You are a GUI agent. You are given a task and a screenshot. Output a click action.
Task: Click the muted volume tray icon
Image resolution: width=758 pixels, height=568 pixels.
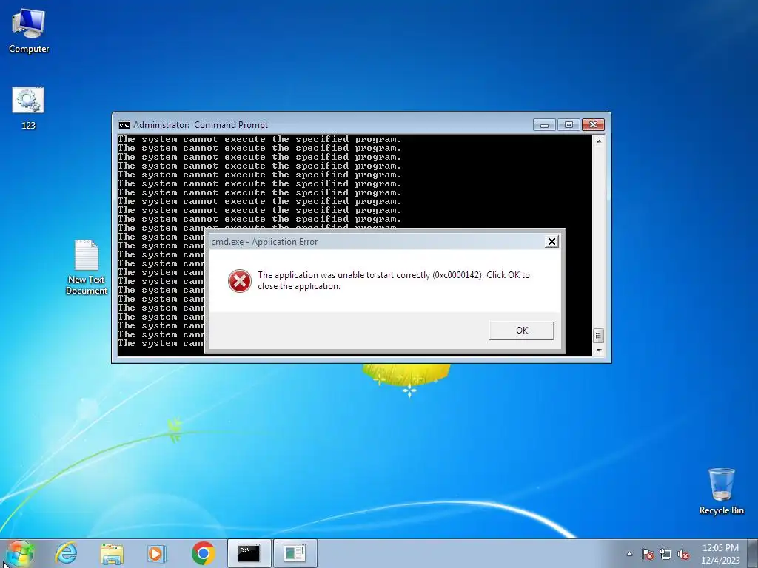tap(683, 555)
